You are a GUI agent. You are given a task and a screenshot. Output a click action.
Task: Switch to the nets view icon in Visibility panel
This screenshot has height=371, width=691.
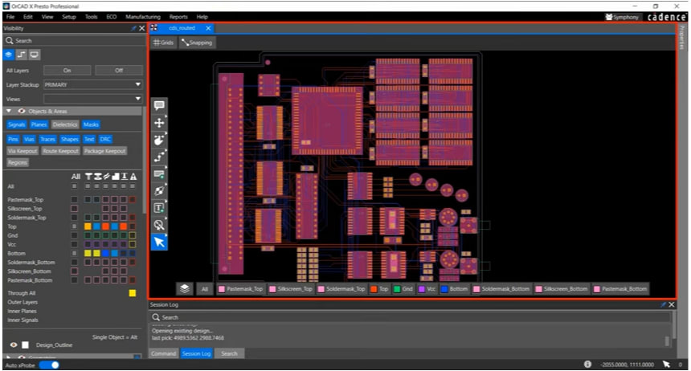(x=21, y=55)
